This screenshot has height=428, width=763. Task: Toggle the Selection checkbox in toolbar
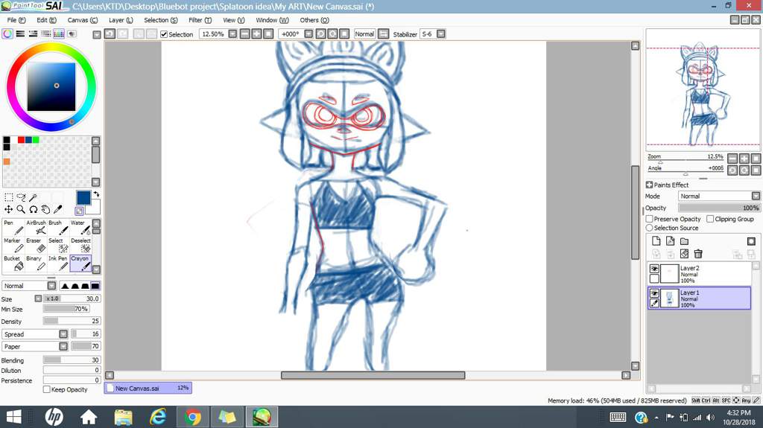164,34
